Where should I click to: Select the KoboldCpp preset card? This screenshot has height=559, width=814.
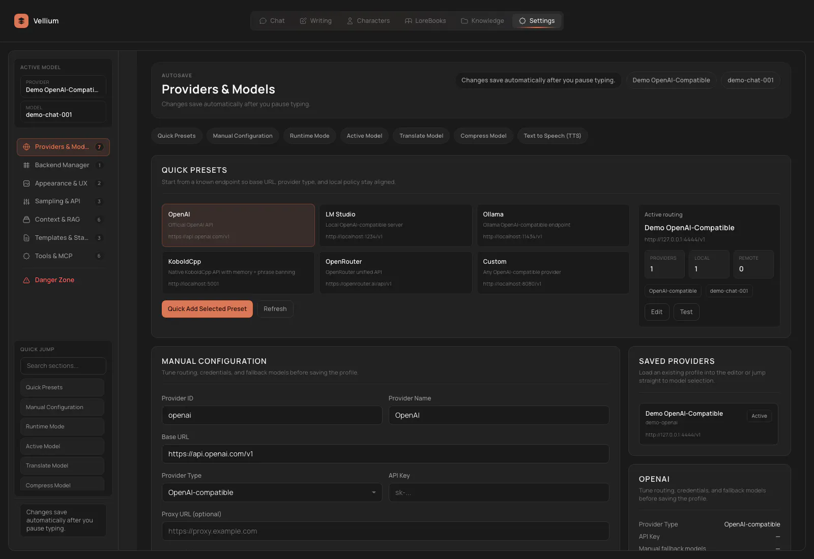click(x=238, y=272)
